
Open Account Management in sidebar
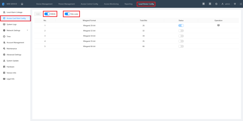coord(15,42)
